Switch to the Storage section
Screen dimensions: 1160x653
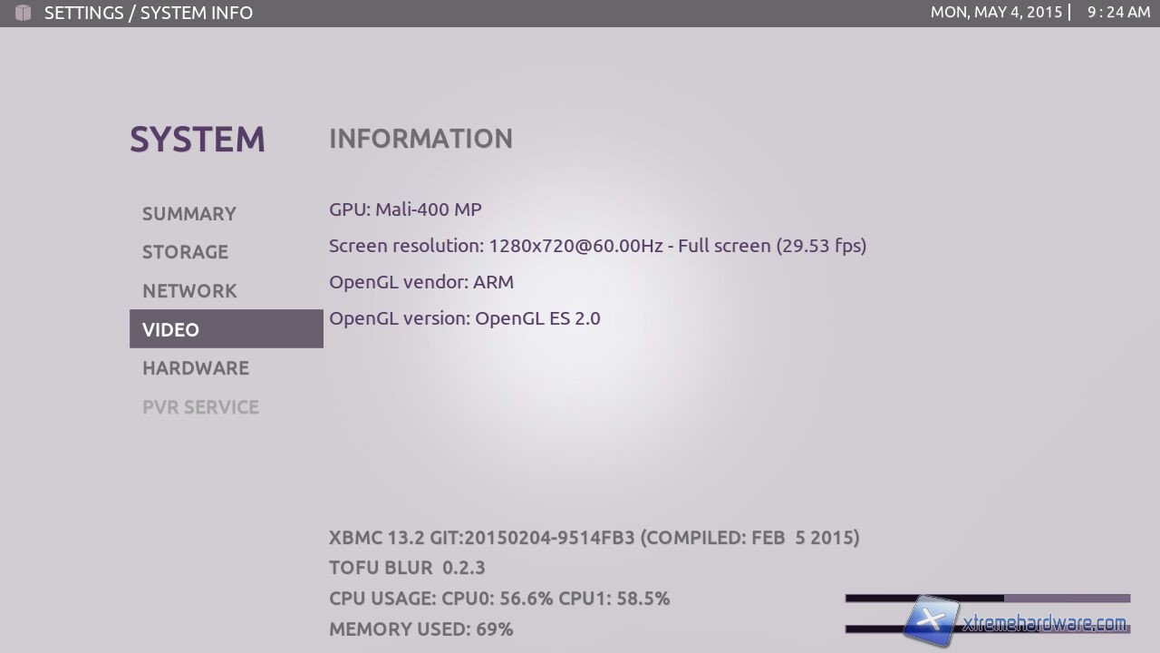click(x=185, y=252)
